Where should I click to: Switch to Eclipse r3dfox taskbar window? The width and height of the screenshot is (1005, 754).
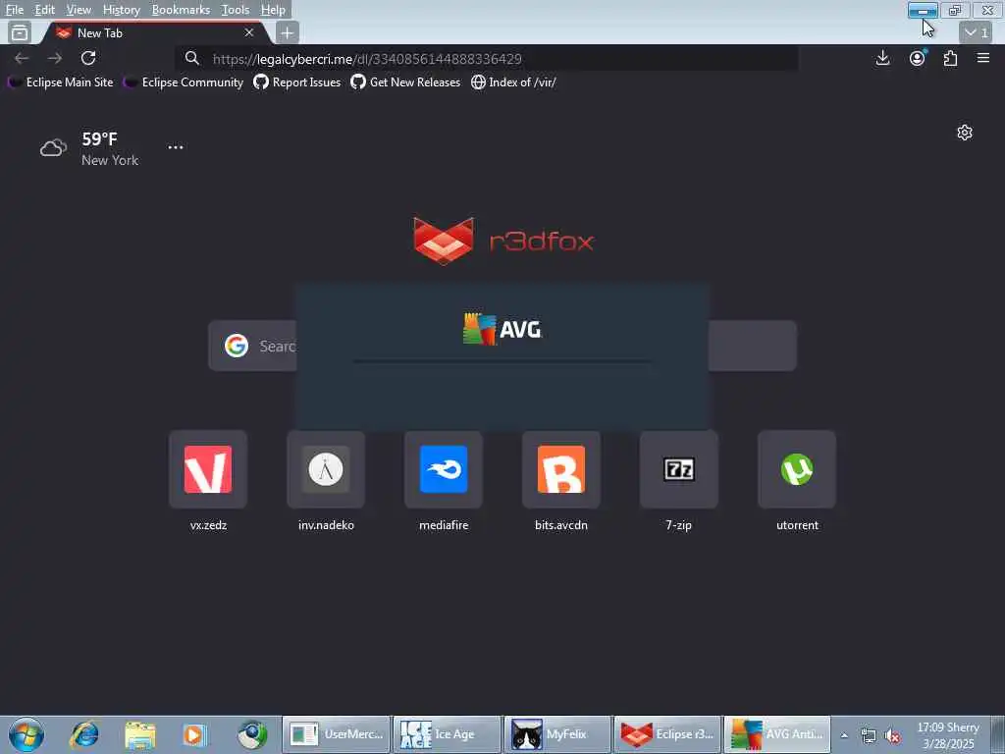pos(667,734)
